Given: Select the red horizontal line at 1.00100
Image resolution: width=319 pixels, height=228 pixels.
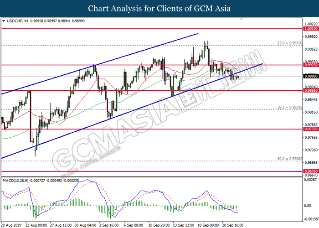Looking at the screenshot, I should [x=152, y=29].
